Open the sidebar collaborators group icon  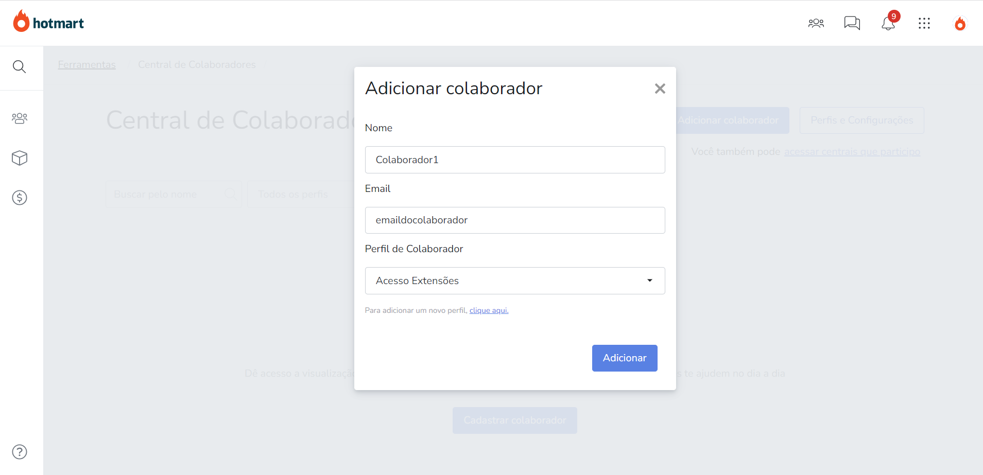[20, 118]
